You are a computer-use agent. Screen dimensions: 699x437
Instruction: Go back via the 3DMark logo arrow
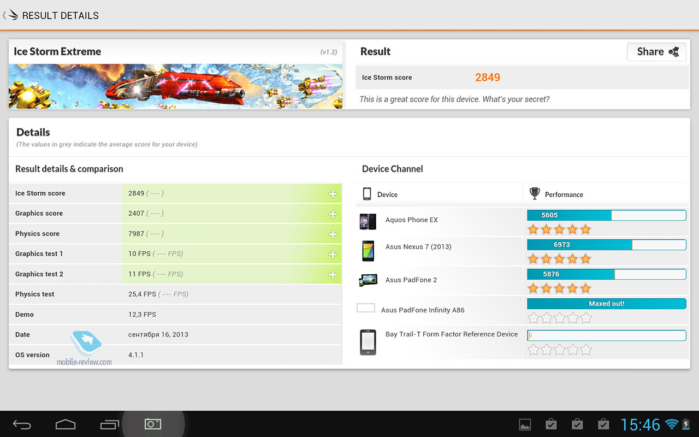click(10, 15)
